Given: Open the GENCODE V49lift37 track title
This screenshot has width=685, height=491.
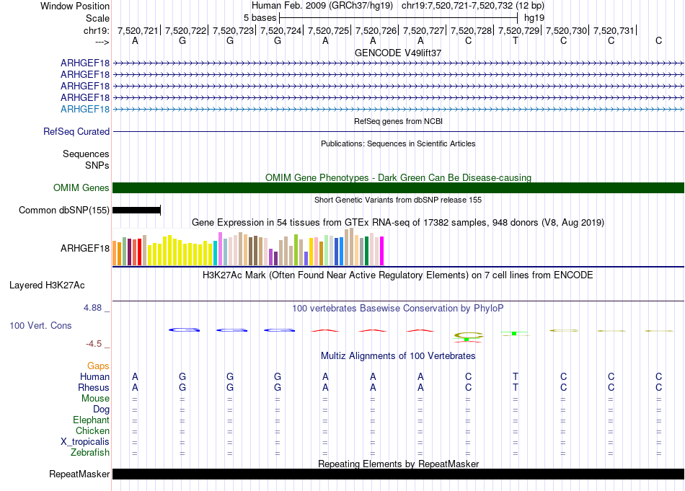Looking at the screenshot, I should tap(398, 53).
